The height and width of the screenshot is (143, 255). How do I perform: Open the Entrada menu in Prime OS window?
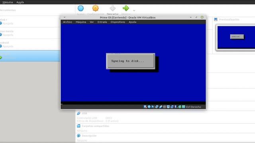[x=102, y=22]
